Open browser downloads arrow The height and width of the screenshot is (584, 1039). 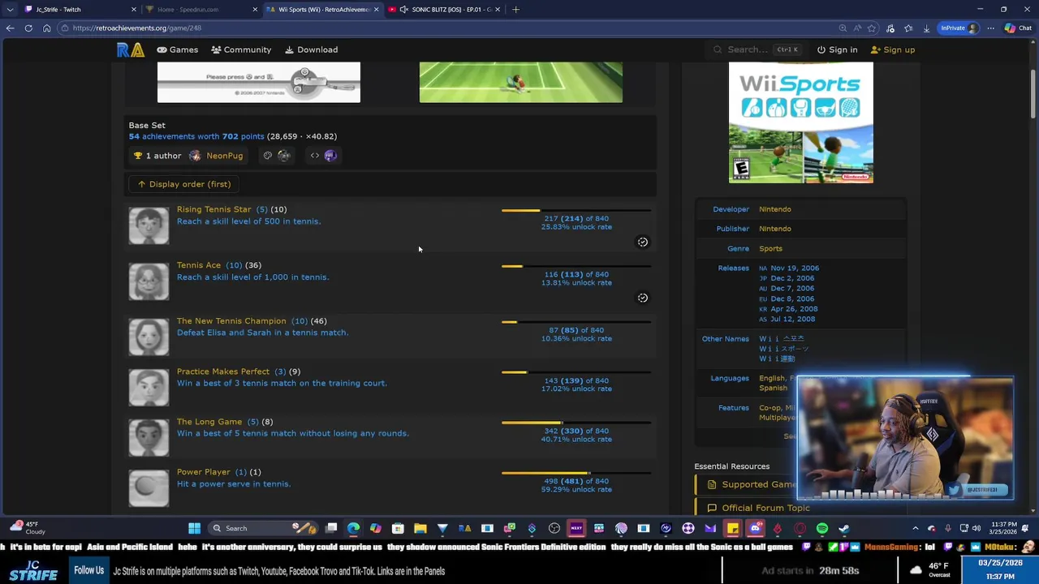click(926, 28)
